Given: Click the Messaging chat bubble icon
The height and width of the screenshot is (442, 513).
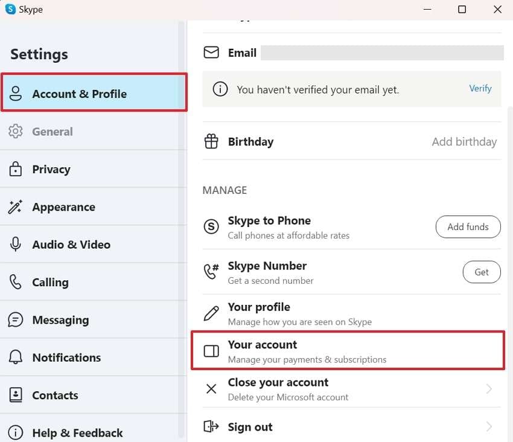Looking at the screenshot, I should [16, 320].
